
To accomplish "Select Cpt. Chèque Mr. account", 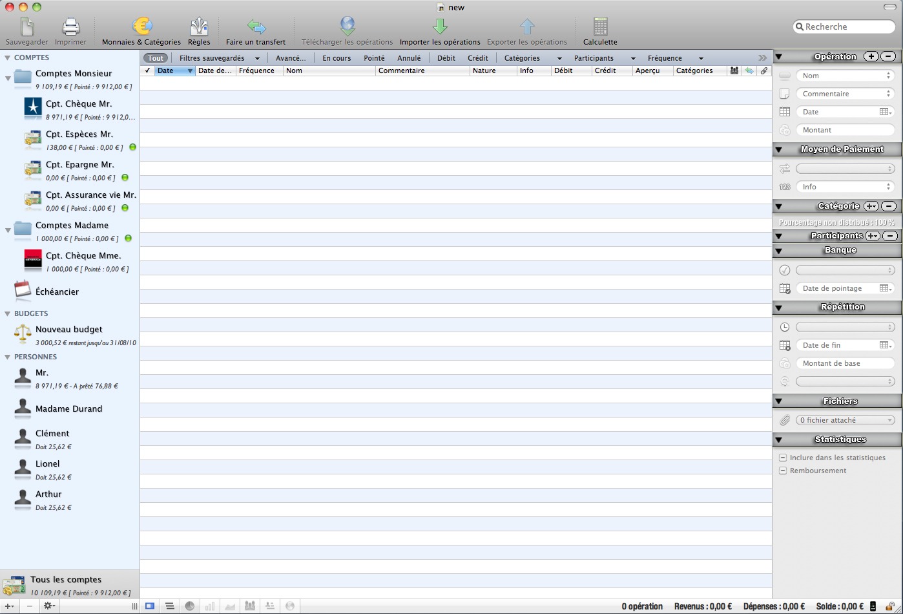I will point(79,109).
